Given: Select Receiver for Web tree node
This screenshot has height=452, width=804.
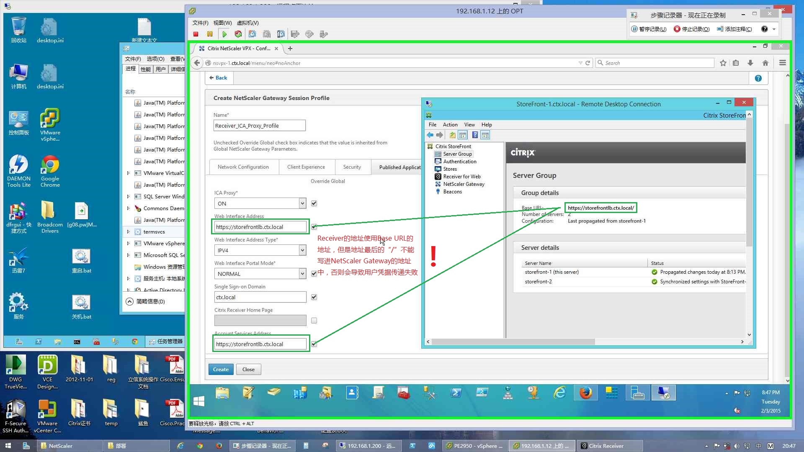Looking at the screenshot, I should (462, 177).
